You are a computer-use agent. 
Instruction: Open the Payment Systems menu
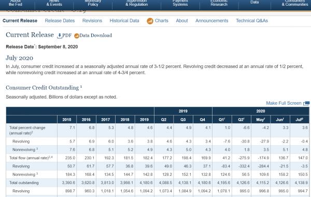pos(180,3)
